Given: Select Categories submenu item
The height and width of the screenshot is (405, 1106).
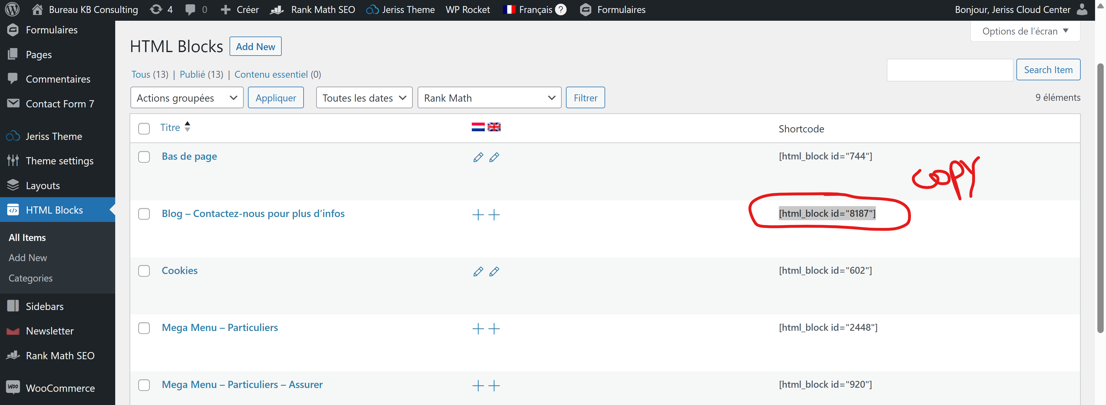Looking at the screenshot, I should (31, 278).
